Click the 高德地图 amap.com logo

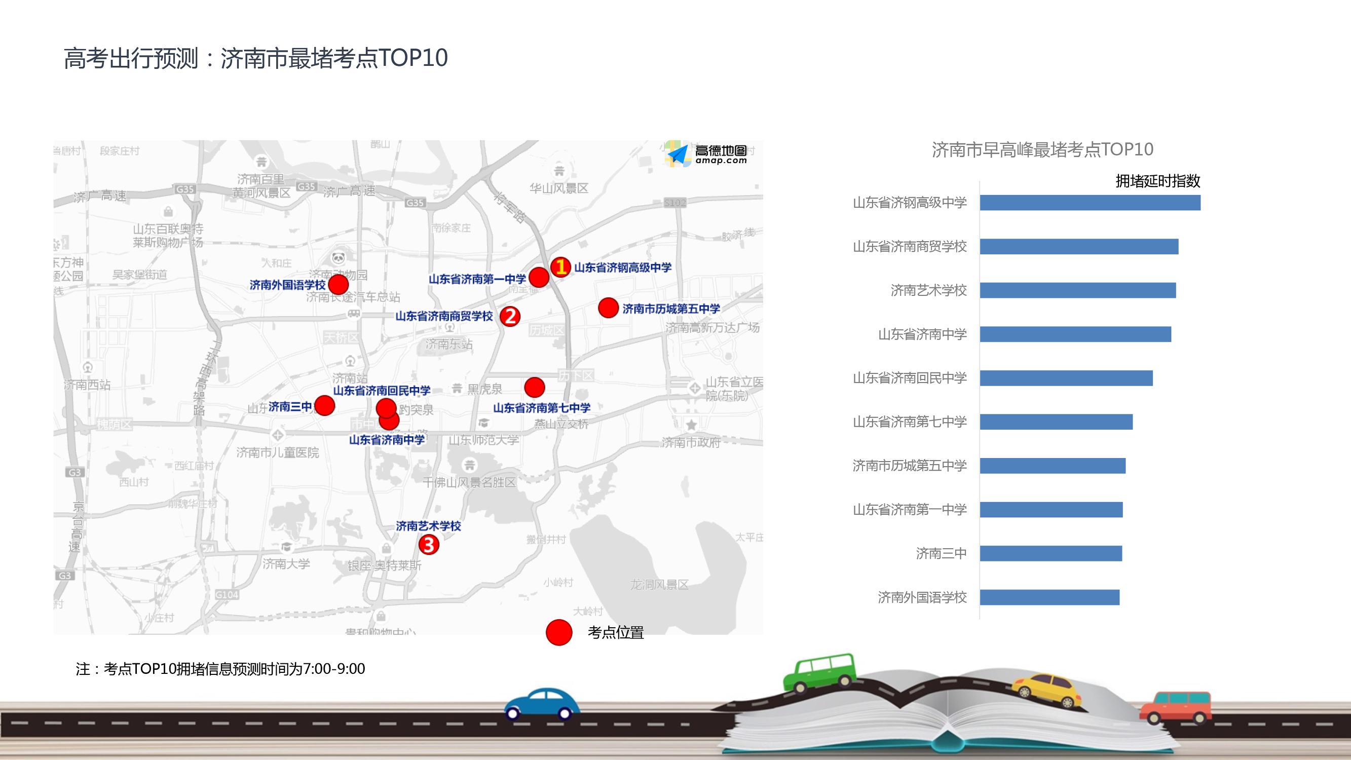[706, 154]
